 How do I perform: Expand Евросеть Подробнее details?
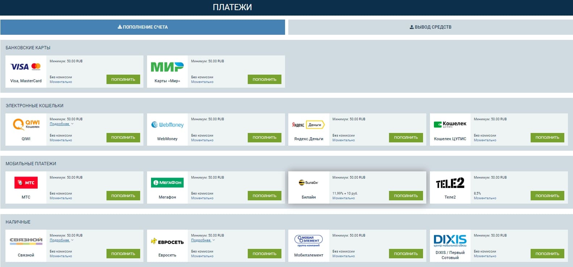pyautogui.click(x=203, y=240)
